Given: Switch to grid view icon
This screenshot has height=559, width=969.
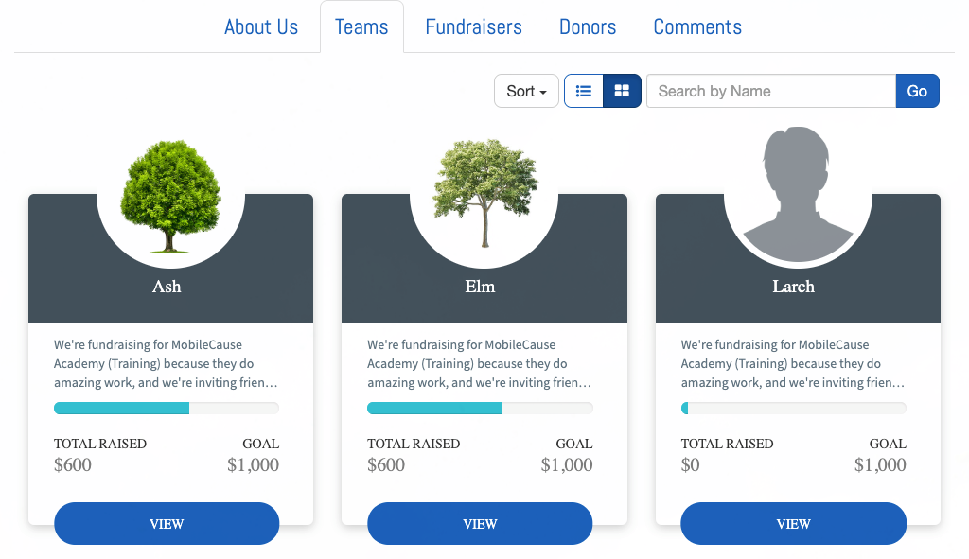Looking at the screenshot, I should tap(623, 91).
